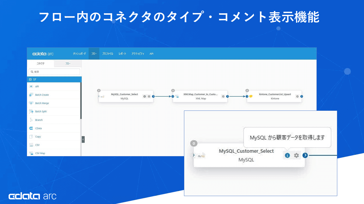Open settings gear on kintone_CustomerList_Upsert connector

(297, 96)
